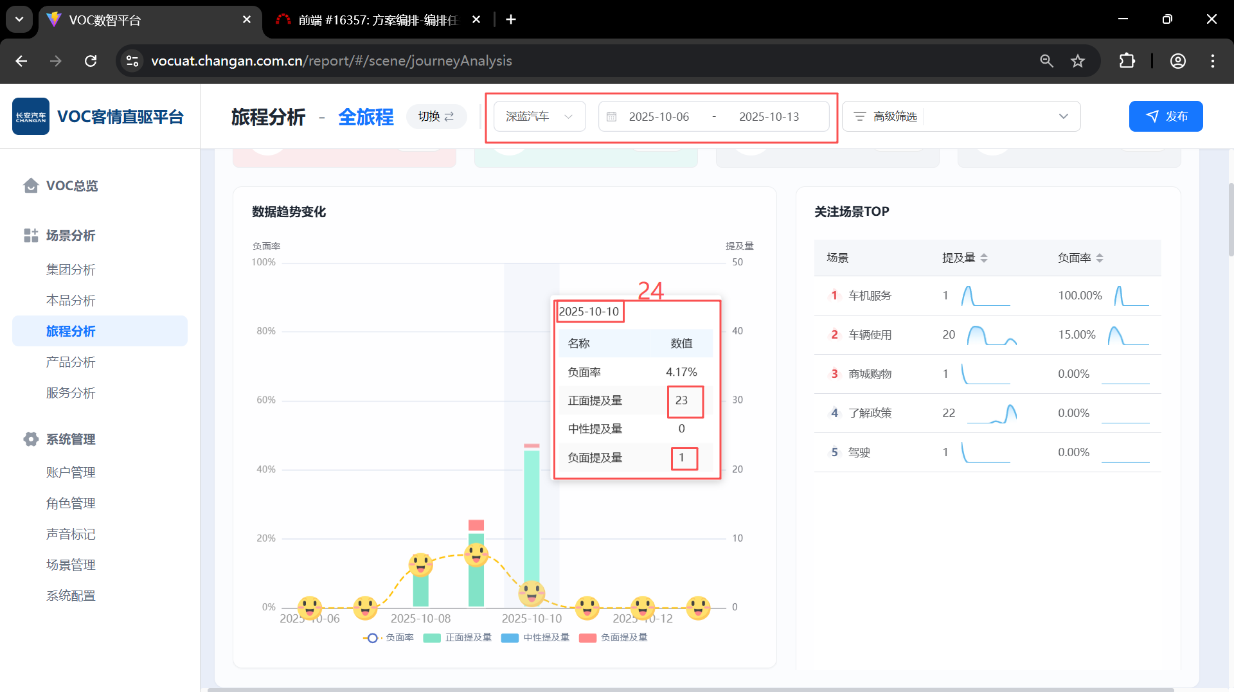Sort the table by 提及量 column
This screenshot has width=1234, height=692.
pos(984,258)
